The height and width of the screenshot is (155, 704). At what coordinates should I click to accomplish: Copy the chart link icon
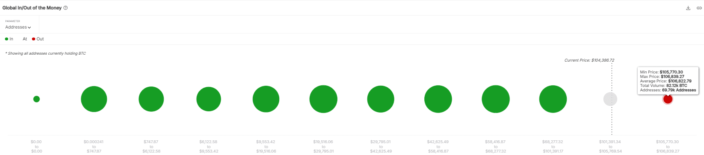click(699, 8)
